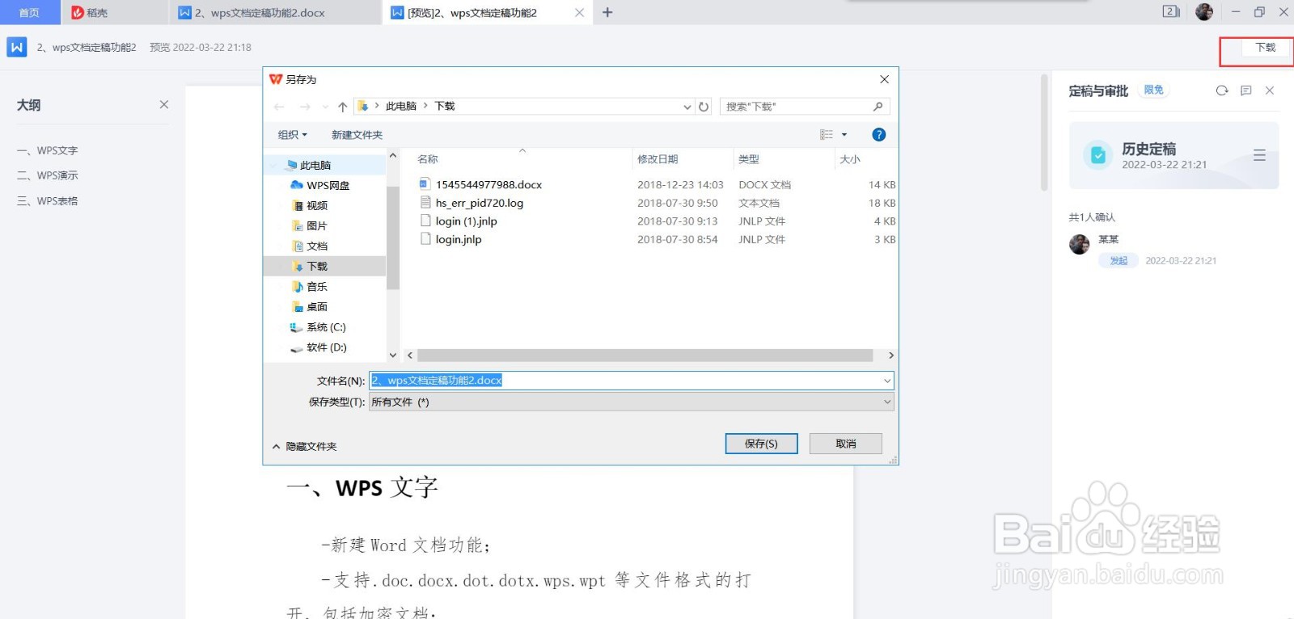Click 新建文件夹 (New folder) button
This screenshot has width=1294, height=619.
(x=357, y=135)
